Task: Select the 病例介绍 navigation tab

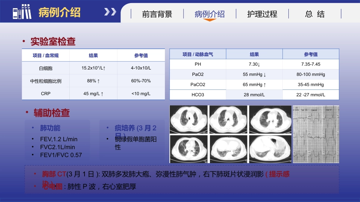Action: [x=210, y=14]
